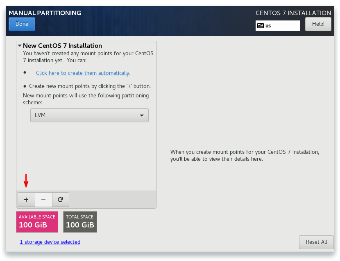Image resolution: width=340 pixels, height=261 pixels.
Task: Select the us keyboard layout field
Action: [278, 26]
